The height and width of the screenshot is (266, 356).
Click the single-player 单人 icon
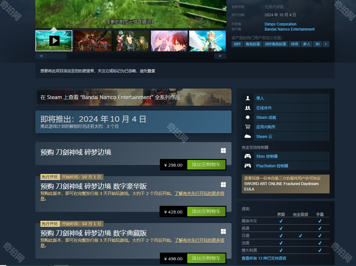[x=248, y=98]
